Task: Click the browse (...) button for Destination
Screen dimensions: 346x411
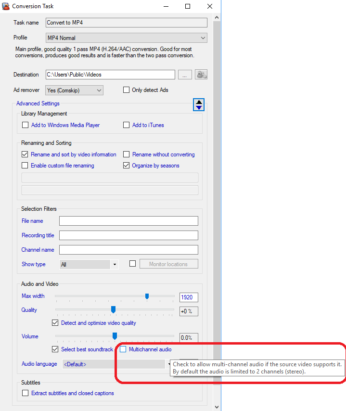Action: pos(185,75)
